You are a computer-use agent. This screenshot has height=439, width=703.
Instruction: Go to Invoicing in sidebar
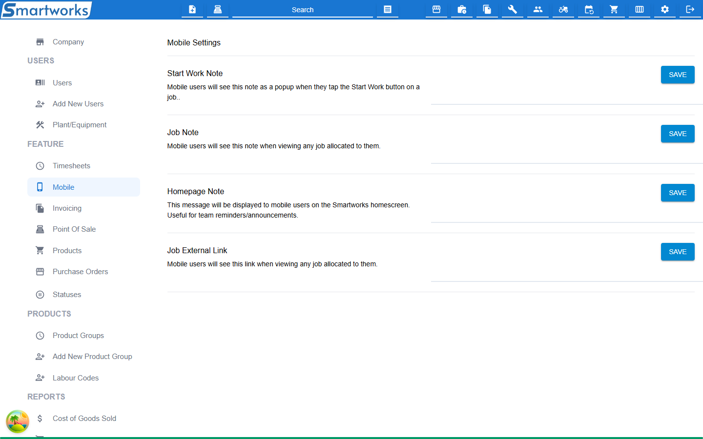[x=83, y=208]
